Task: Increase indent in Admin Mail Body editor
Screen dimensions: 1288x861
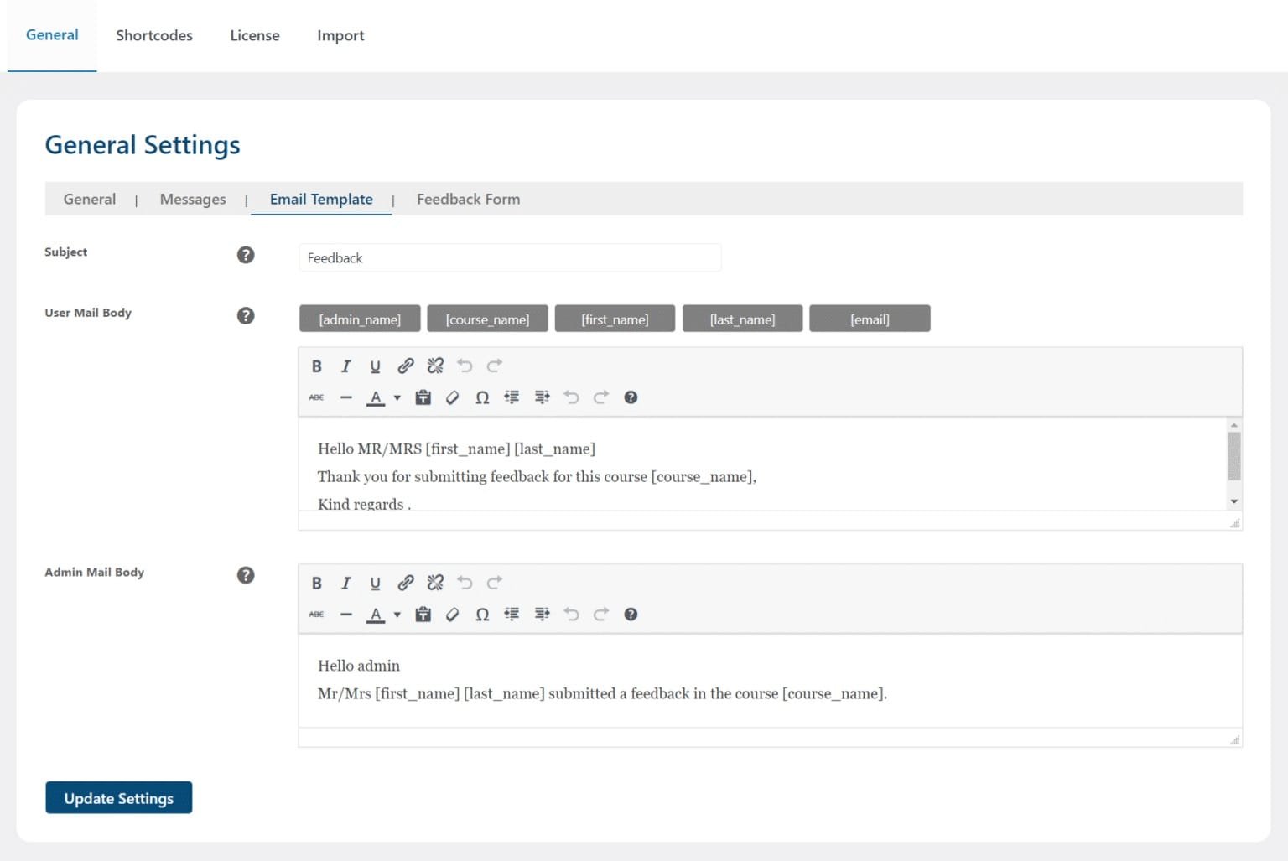Action: coord(542,615)
